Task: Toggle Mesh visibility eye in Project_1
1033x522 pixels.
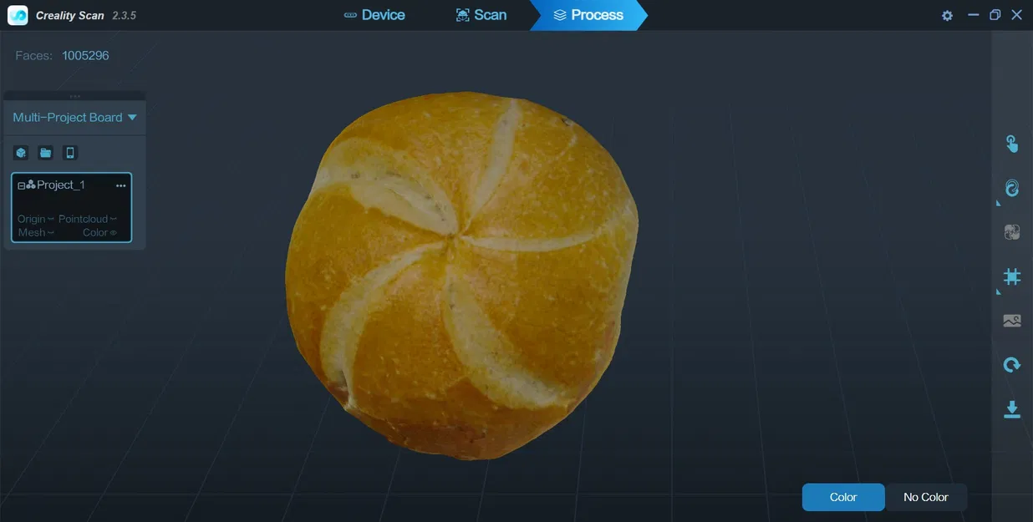Action: pyautogui.click(x=51, y=233)
